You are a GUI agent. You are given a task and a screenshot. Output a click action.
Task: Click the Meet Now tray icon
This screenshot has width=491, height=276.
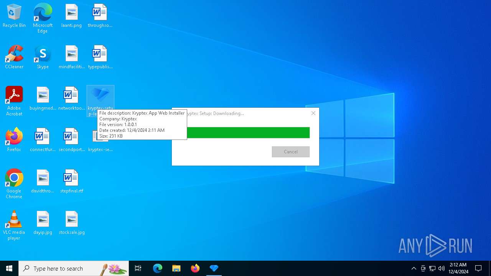pos(423,268)
